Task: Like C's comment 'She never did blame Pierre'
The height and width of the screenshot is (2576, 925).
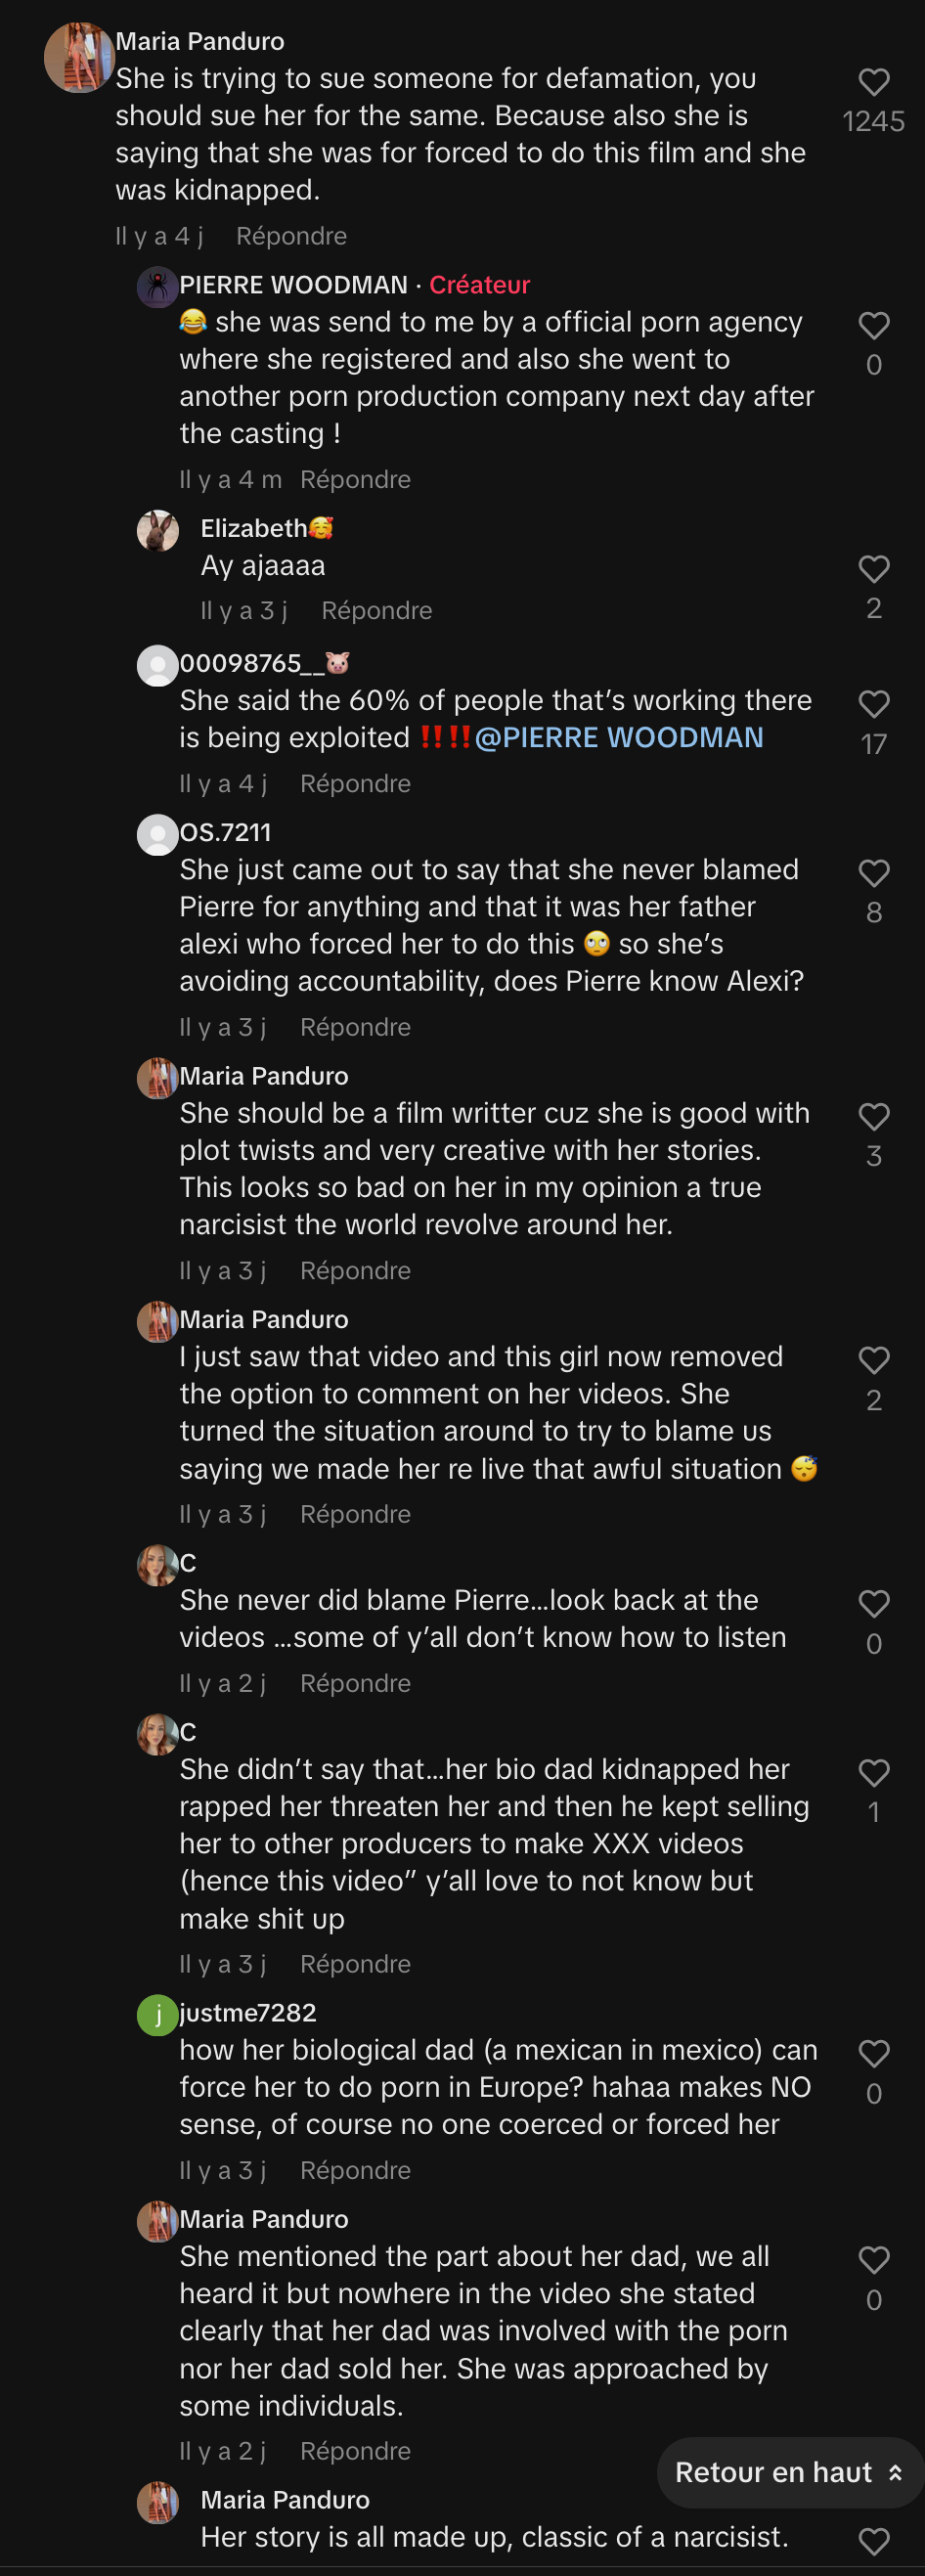Action: click(873, 1603)
